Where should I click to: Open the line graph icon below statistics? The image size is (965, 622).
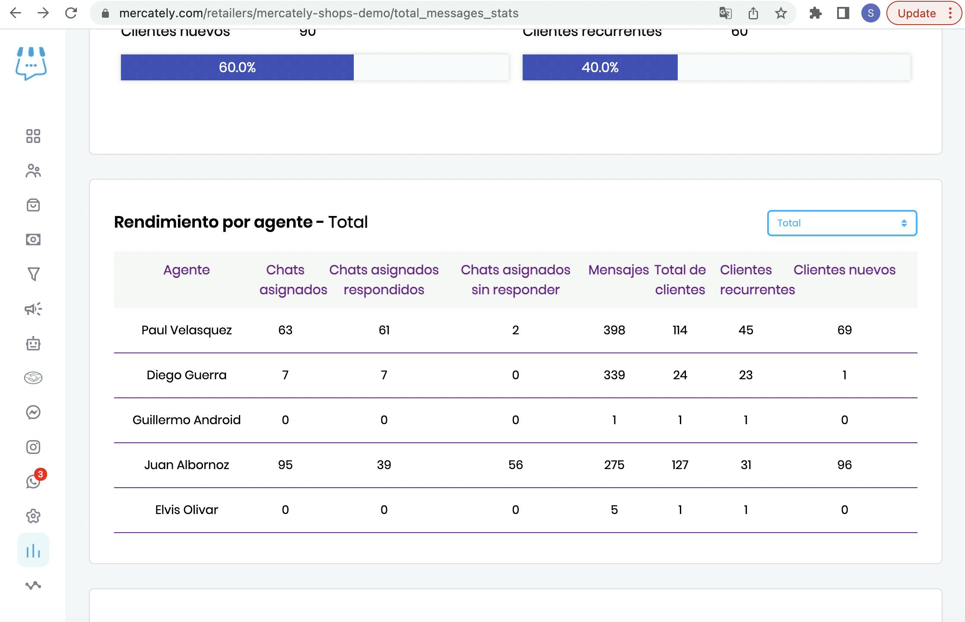pos(33,585)
